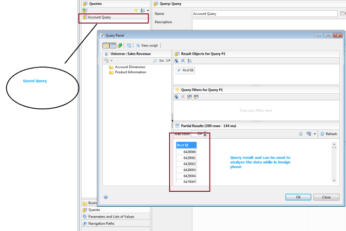Viewport: 346px width, 231px height.
Task: Open the sort dropdown arrow in Queries panel
Action: 147,10
